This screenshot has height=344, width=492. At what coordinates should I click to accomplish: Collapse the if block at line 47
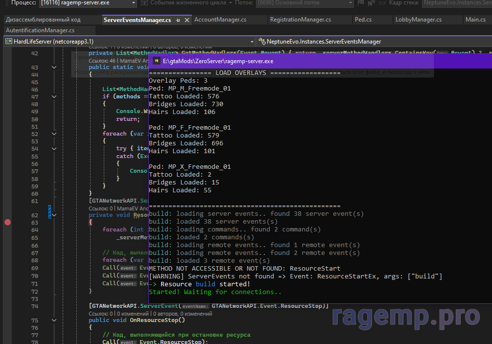pyautogui.click(x=54, y=97)
